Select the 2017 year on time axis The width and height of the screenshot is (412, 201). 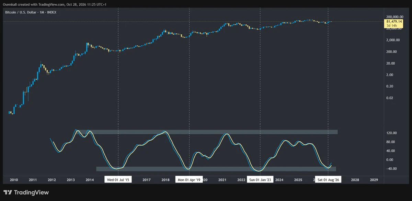147,180
